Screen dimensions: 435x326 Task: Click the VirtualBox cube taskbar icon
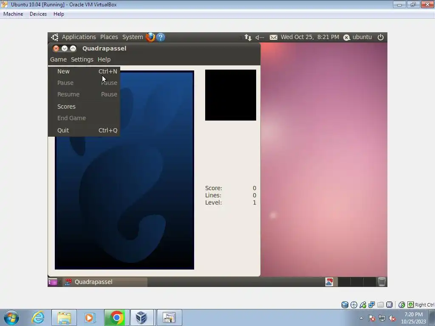[x=141, y=318]
